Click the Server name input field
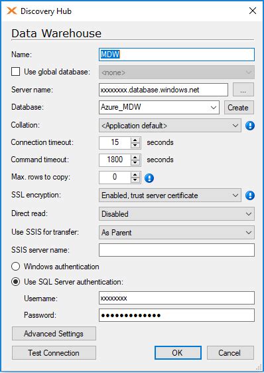This screenshot has width=264, height=373. point(163,90)
